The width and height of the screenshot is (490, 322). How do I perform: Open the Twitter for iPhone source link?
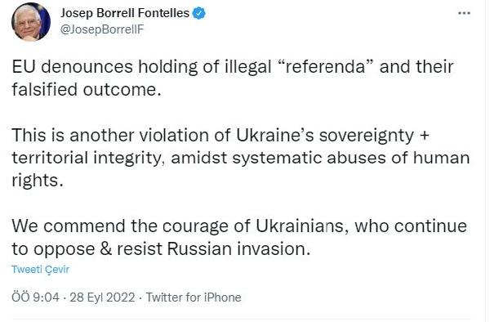(x=194, y=297)
